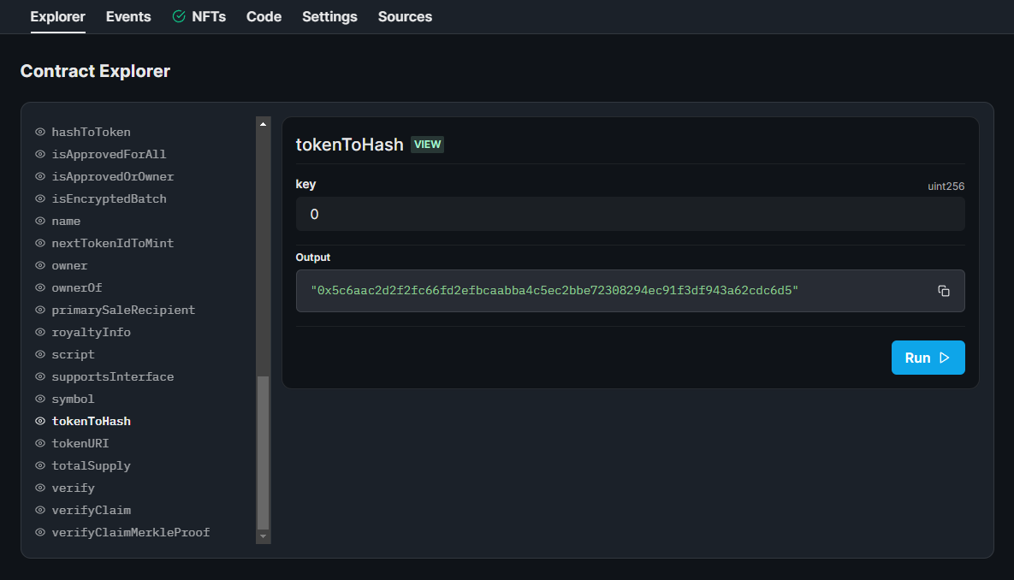
Task: Select the hashToToken function
Action: [92, 132]
